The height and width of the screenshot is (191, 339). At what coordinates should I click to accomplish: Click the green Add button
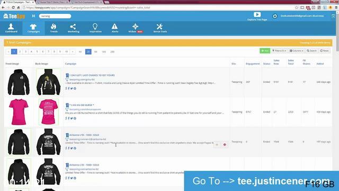click(265, 51)
